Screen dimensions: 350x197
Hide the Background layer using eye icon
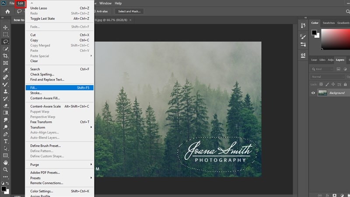coord(313,93)
